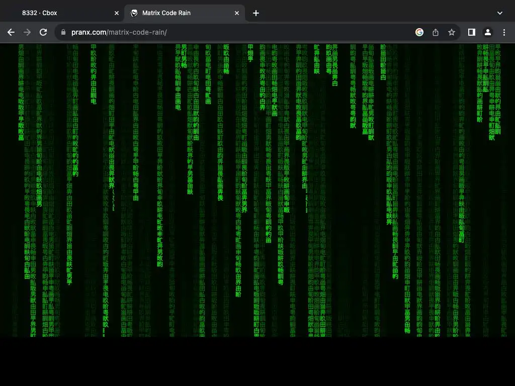This screenshot has height=386, width=515.
Task: Open Chrome three-dot menu
Action: [504, 32]
